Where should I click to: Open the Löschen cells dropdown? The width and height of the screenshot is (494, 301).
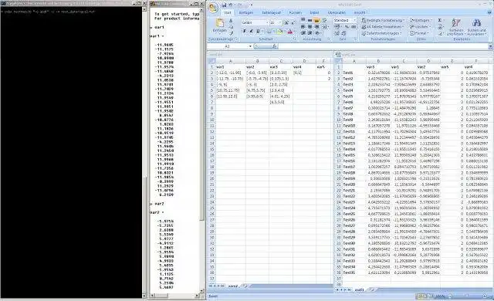point(420,27)
